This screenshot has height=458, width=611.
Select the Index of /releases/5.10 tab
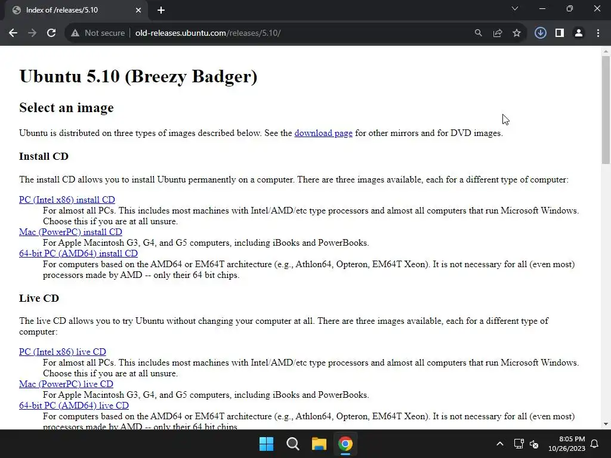(x=76, y=11)
